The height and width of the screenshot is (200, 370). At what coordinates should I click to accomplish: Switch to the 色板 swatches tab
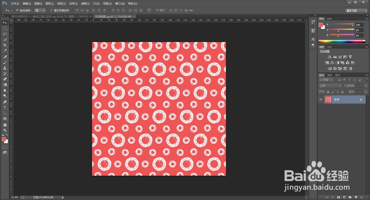pyautogui.click(x=329, y=18)
